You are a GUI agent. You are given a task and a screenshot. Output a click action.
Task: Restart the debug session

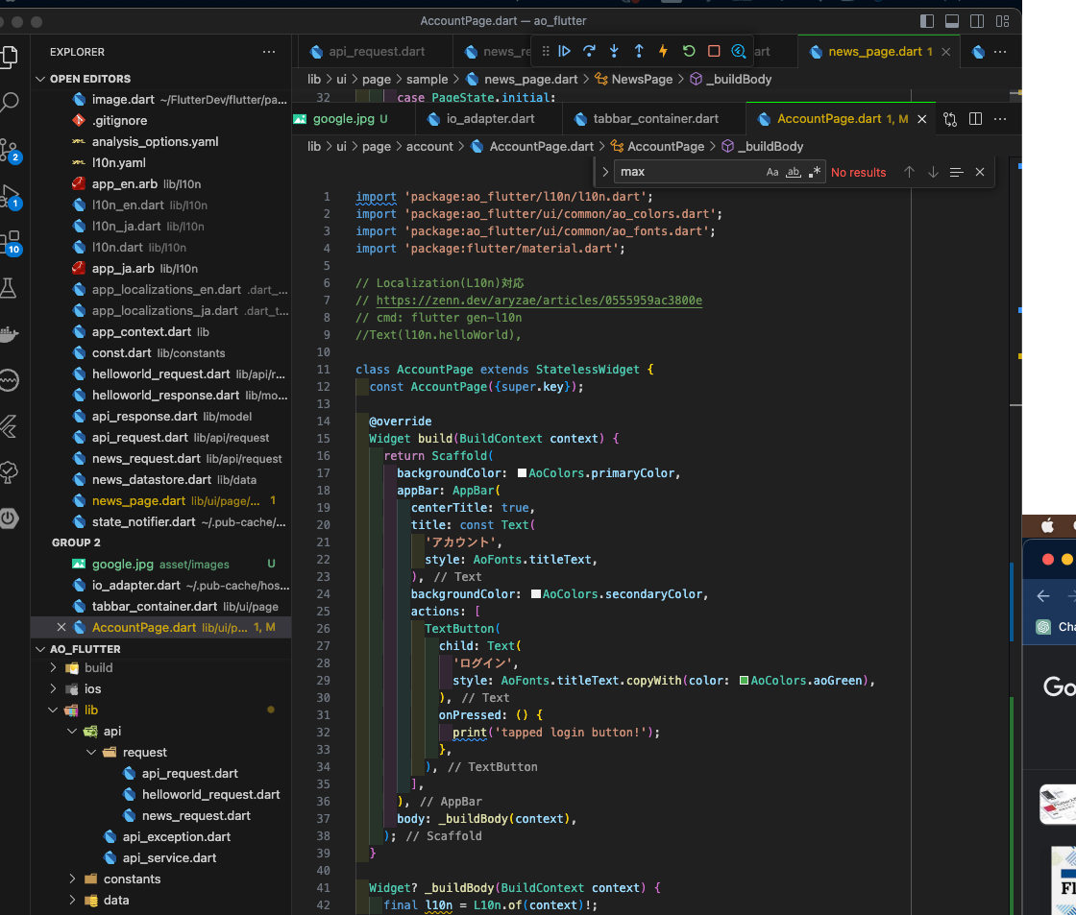[x=689, y=52]
